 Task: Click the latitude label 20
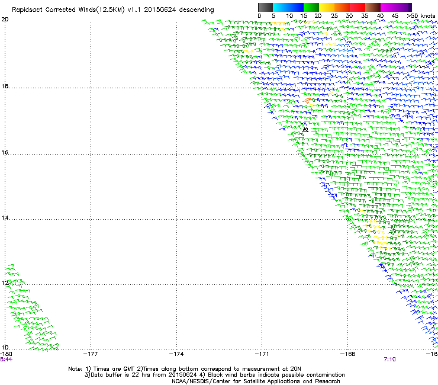pyautogui.click(x=5, y=20)
